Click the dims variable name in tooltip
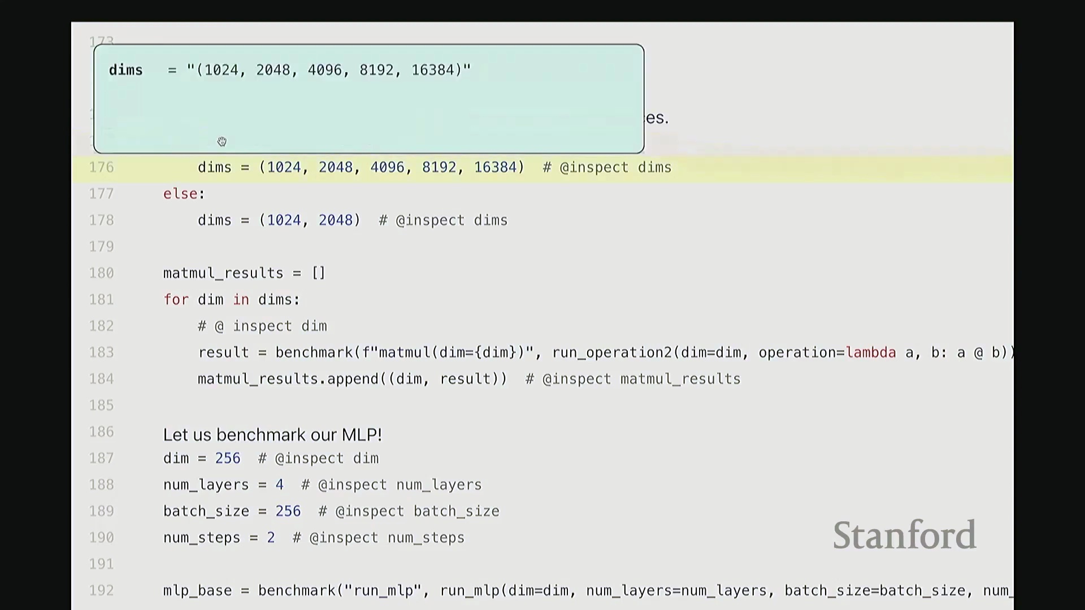 click(x=125, y=70)
